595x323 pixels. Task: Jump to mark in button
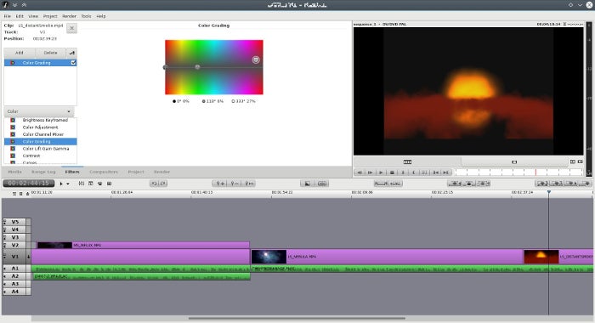pyautogui.click(x=435, y=173)
